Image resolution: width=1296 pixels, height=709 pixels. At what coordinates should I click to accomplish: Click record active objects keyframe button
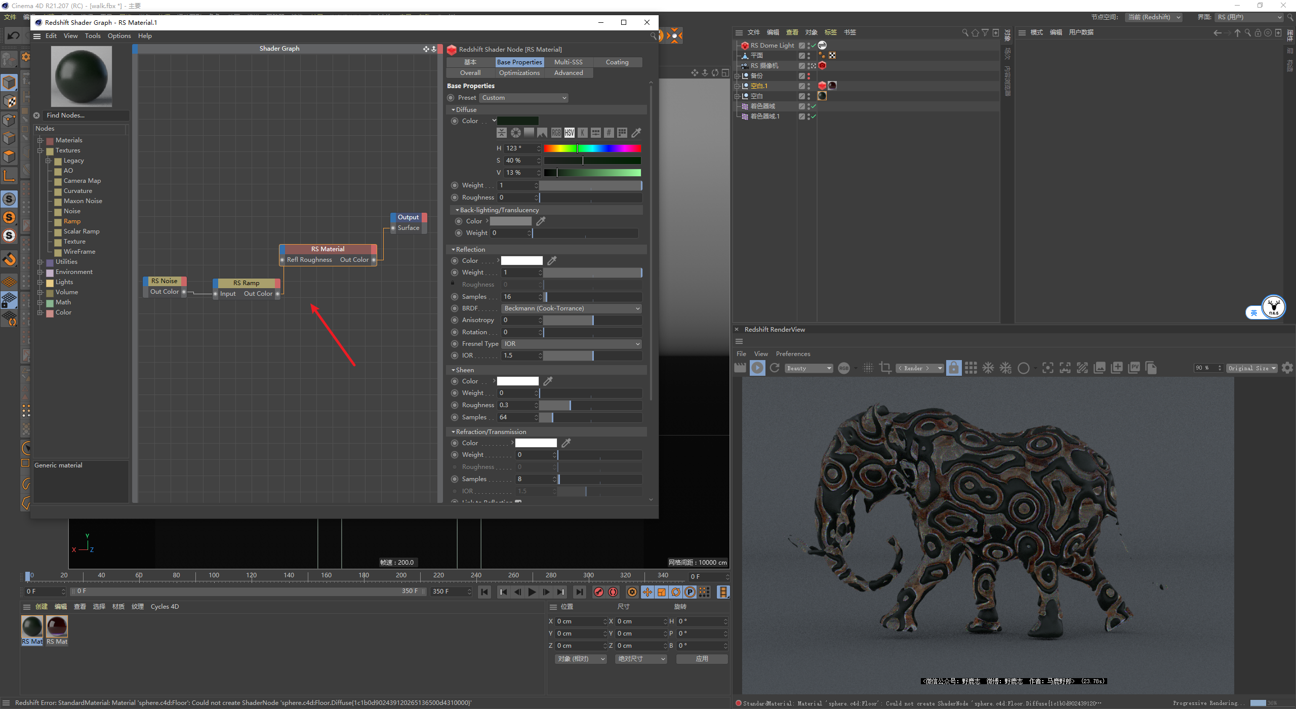(599, 592)
